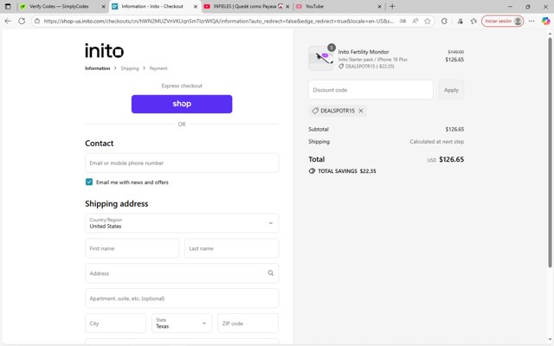
Task: Click the total savings tag icon
Action: (312, 171)
